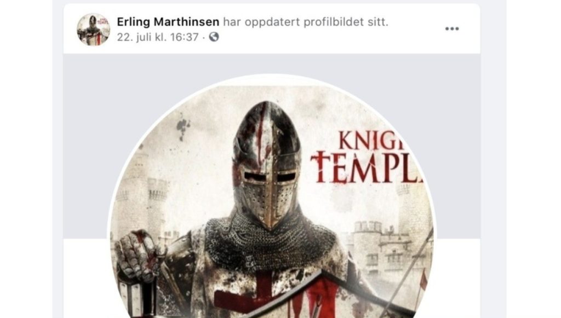The image size is (561, 318).
Task: Open the small profile avatar thumbnail
Action: pyautogui.click(x=93, y=30)
